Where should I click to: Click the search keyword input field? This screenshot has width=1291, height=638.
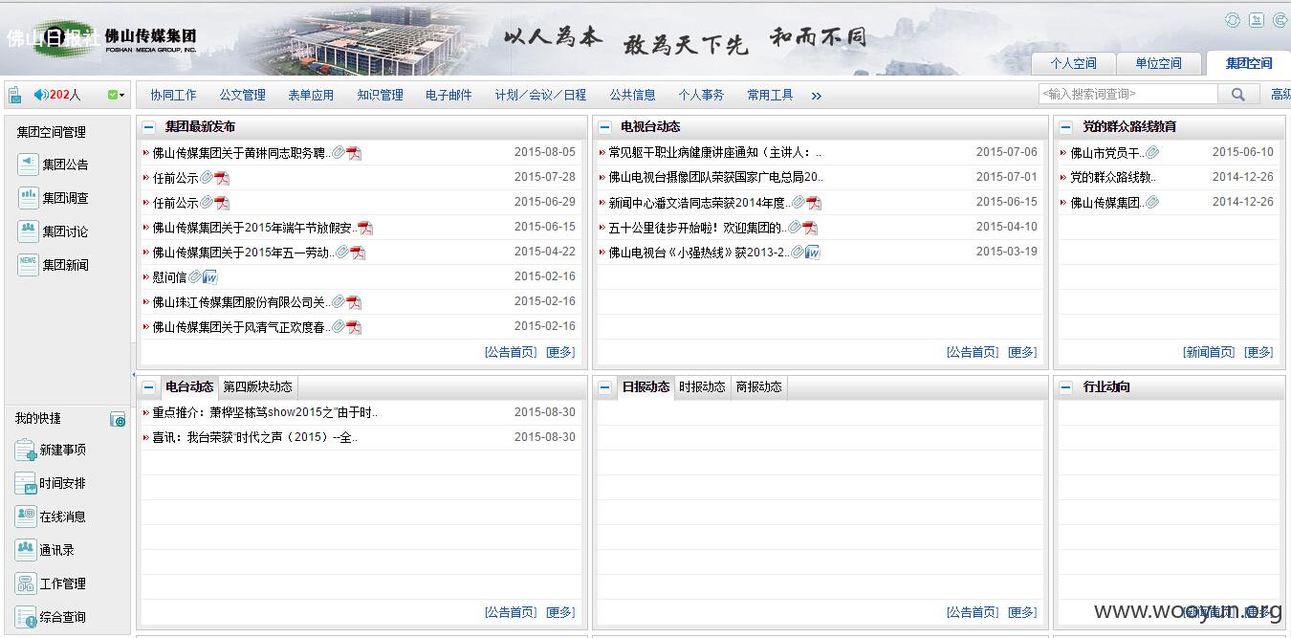point(1127,94)
